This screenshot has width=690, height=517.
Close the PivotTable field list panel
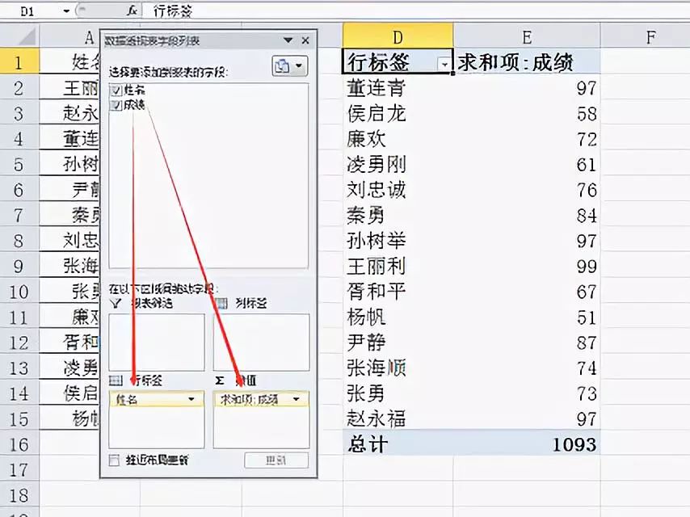(305, 40)
